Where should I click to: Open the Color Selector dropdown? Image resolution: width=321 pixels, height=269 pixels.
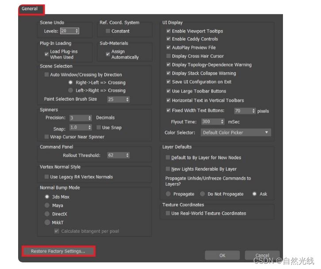(236, 132)
